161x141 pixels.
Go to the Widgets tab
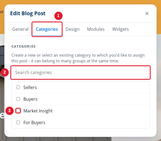point(120,29)
